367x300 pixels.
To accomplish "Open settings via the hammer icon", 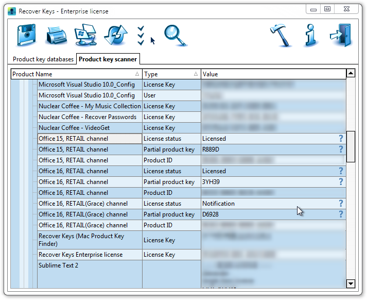I will pyautogui.click(x=281, y=35).
